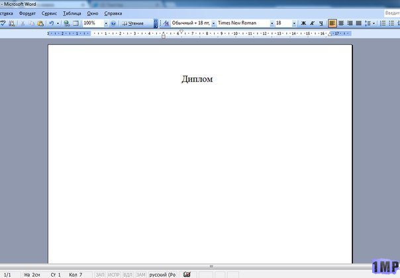Center align the text
The width and height of the screenshot is (400, 278).
[341, 23]
